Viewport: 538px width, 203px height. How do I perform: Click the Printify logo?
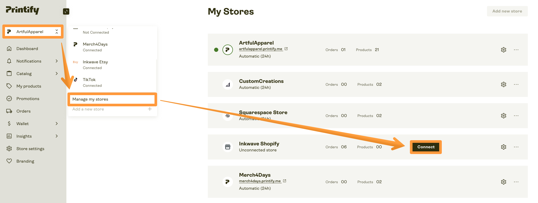[22, 10]
